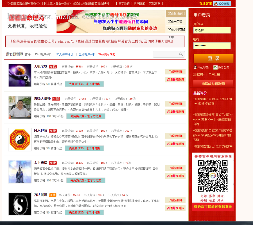Click the 申请成为预测师 button
253x225 pixels.
[x=213, y=84]
